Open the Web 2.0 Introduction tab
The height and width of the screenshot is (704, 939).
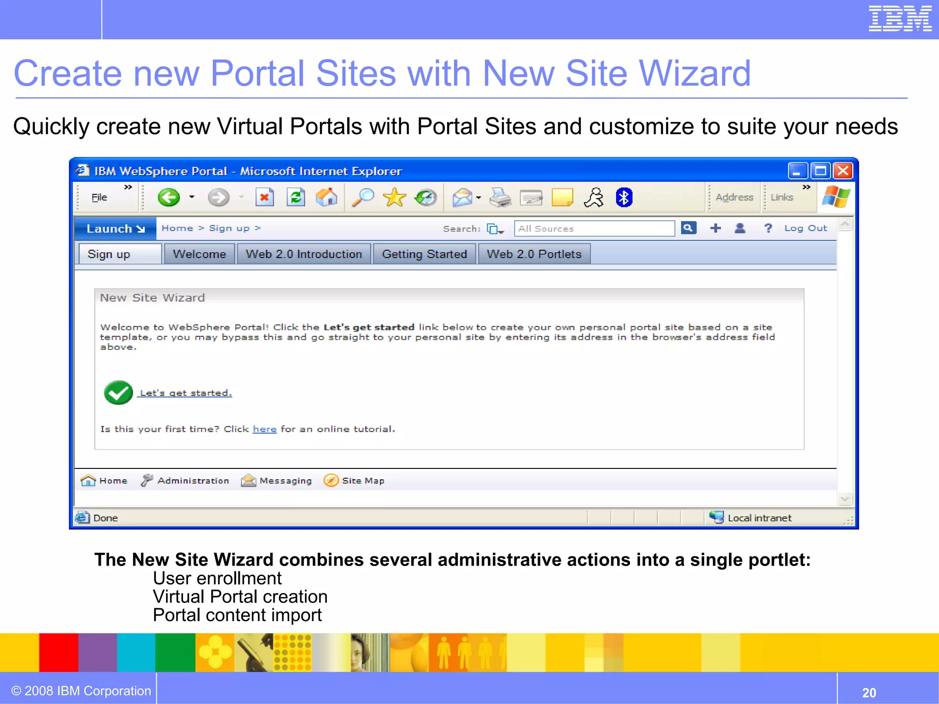point(304,254)
